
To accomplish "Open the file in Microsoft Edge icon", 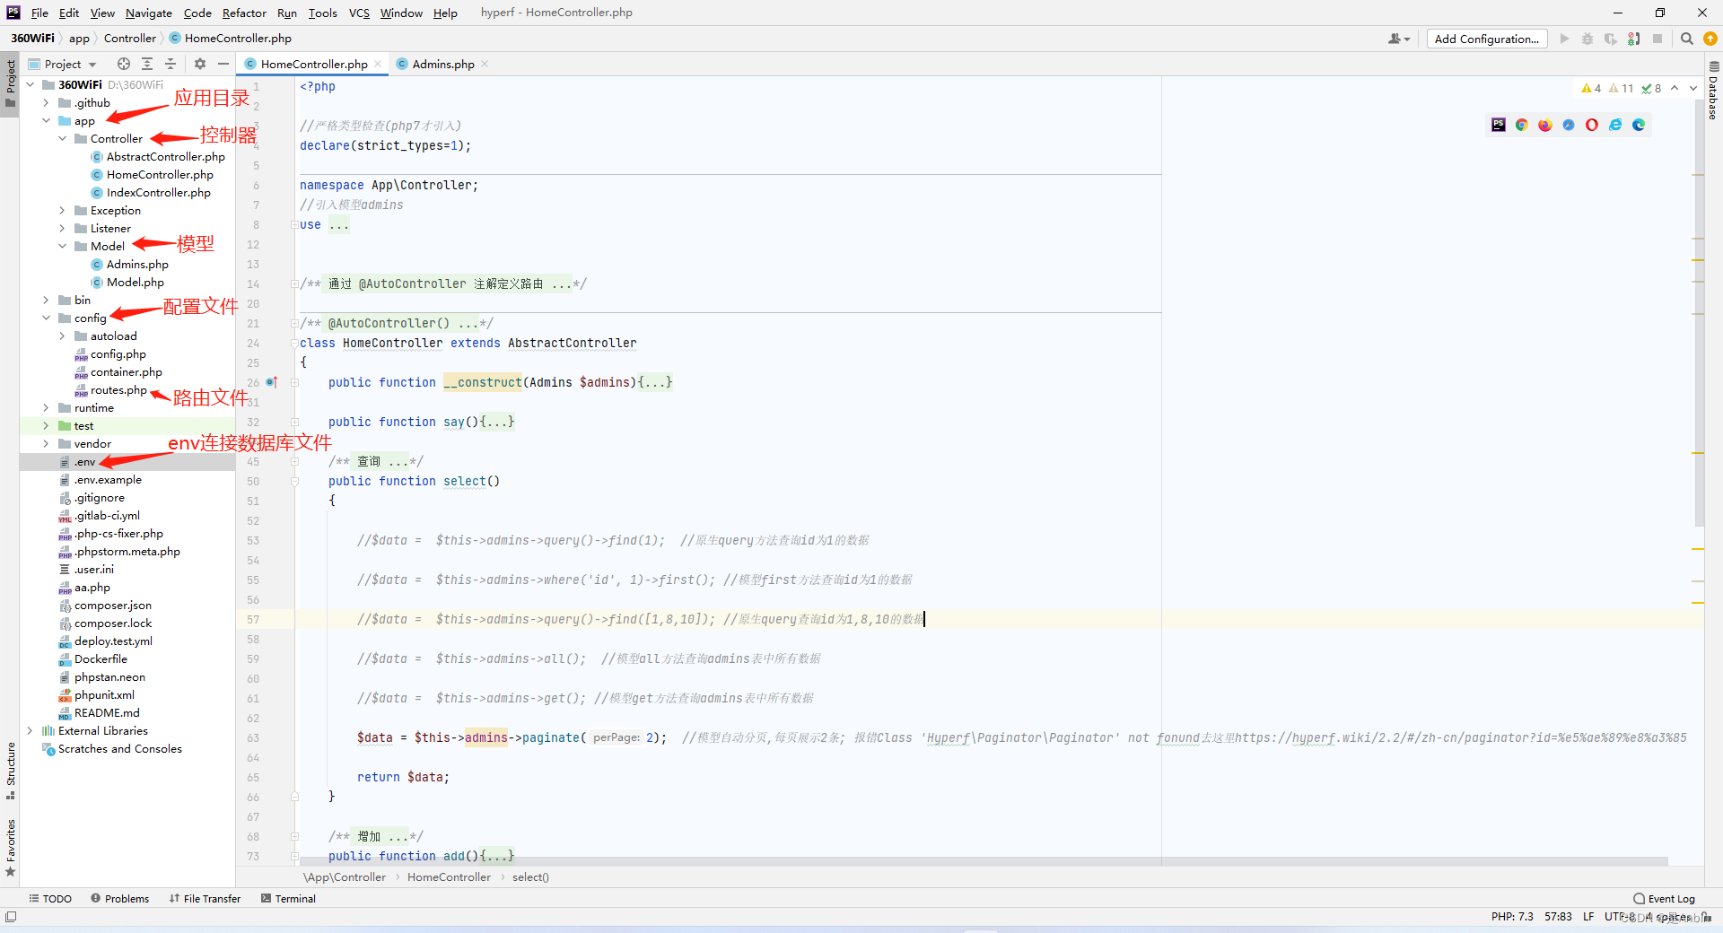I will [1639, 125].
